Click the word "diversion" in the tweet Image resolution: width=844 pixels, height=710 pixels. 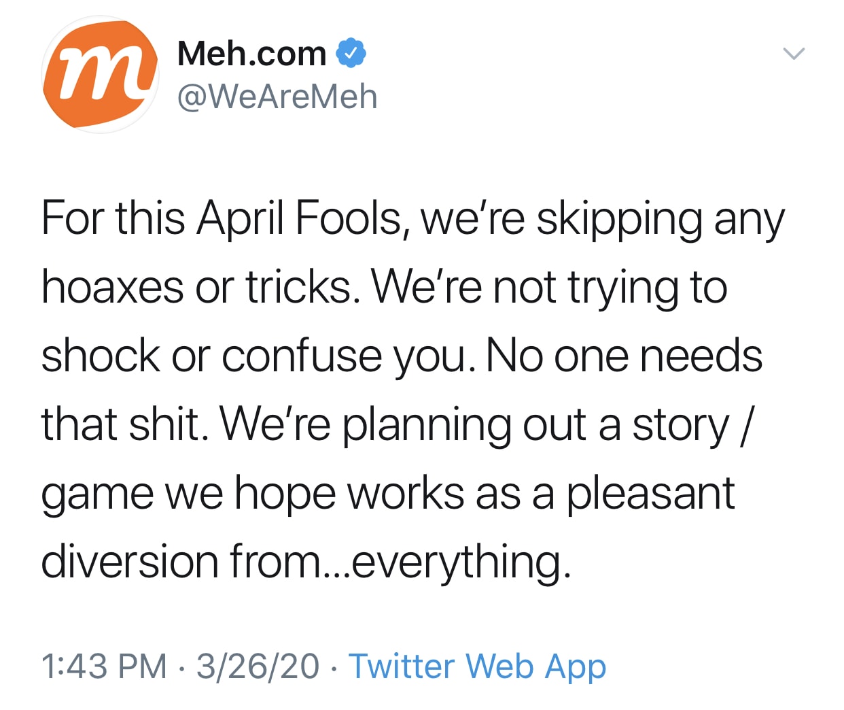[x=129, y=562]
